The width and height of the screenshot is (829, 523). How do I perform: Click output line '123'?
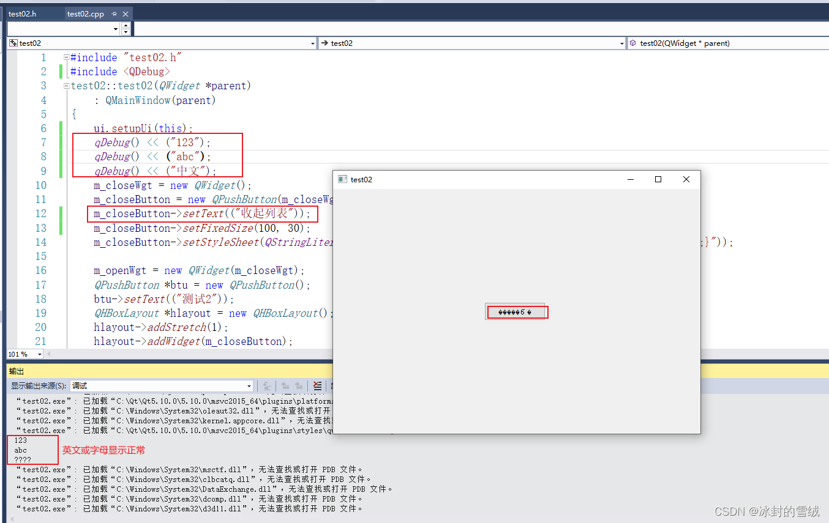tap(21, 440)
